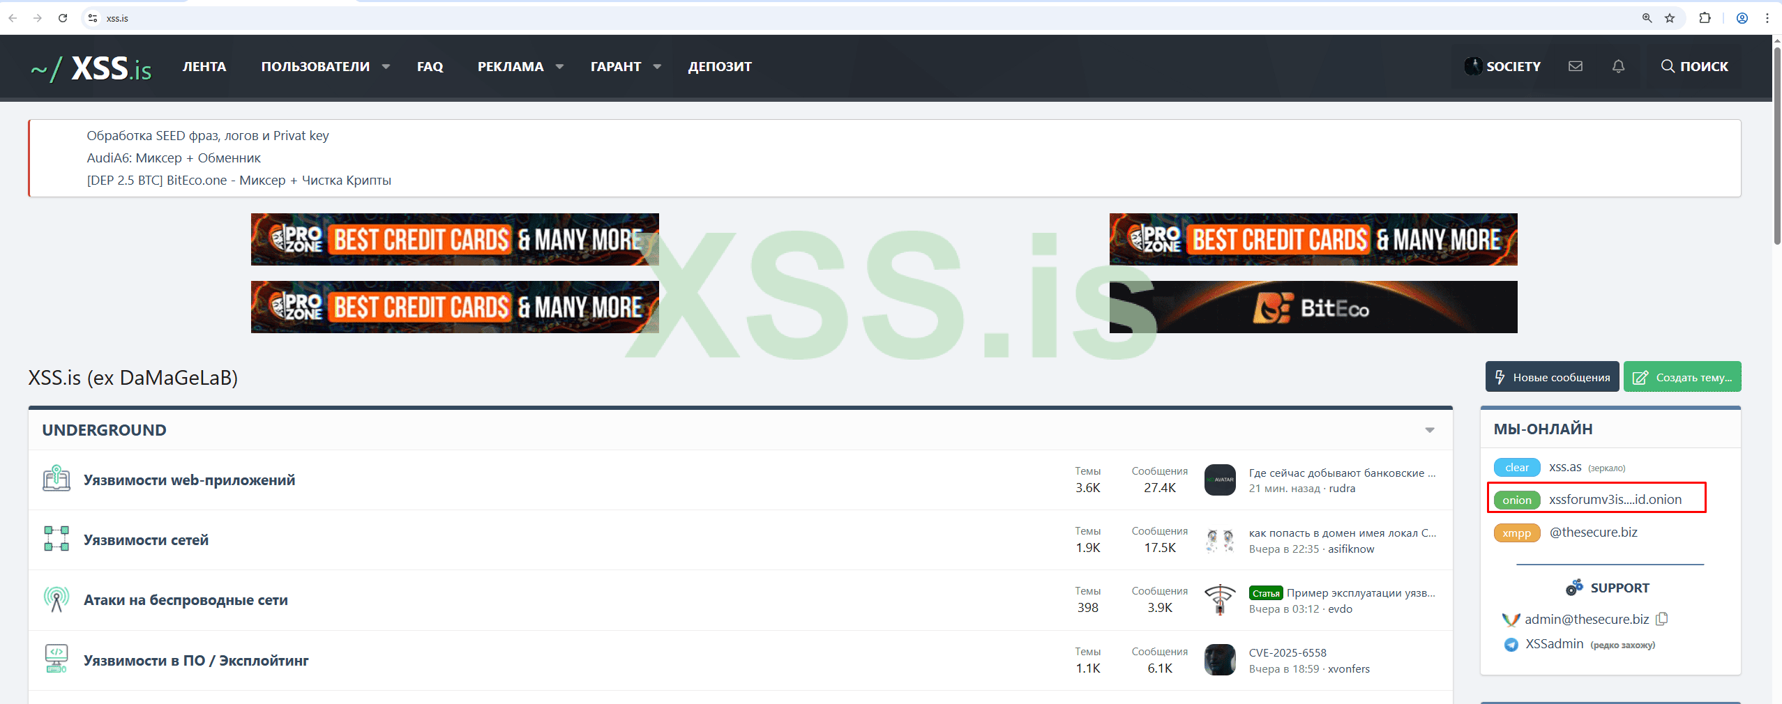The width and height of the screenshot is (1782, 704).
Task: Expand the ПОЛЬЗОВАТЕЛИ dropdown arrow
Action: [386, 67]
